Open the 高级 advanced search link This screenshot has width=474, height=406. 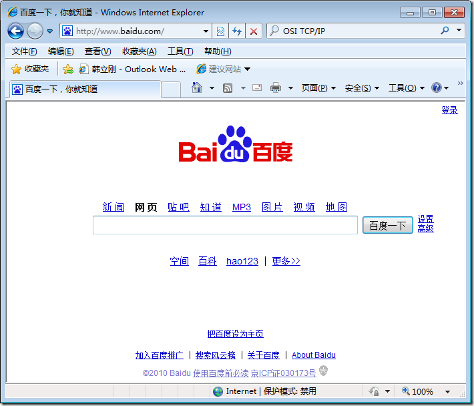click(x=426, y=228)
